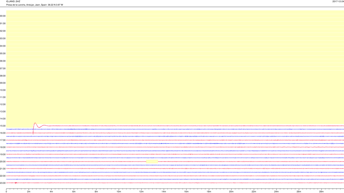The image size is (344, 193).
Task: Click the 26m tick on minute axis
Action: pyautogui.click(x=299, y=192)
